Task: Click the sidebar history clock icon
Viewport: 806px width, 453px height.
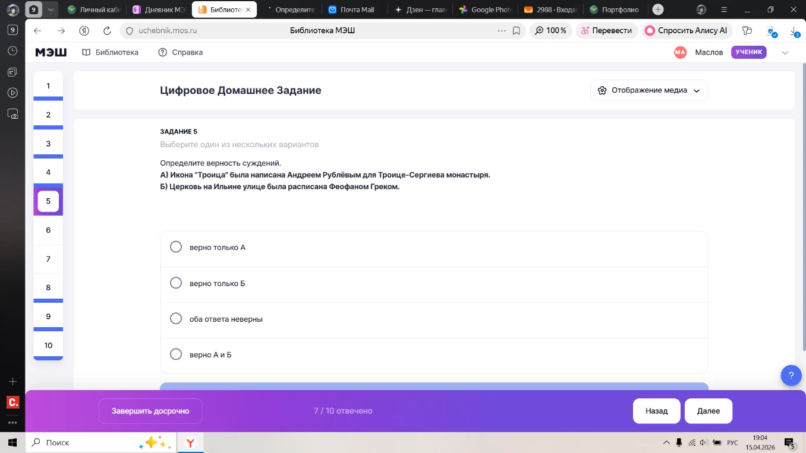Action: point(12,51)
